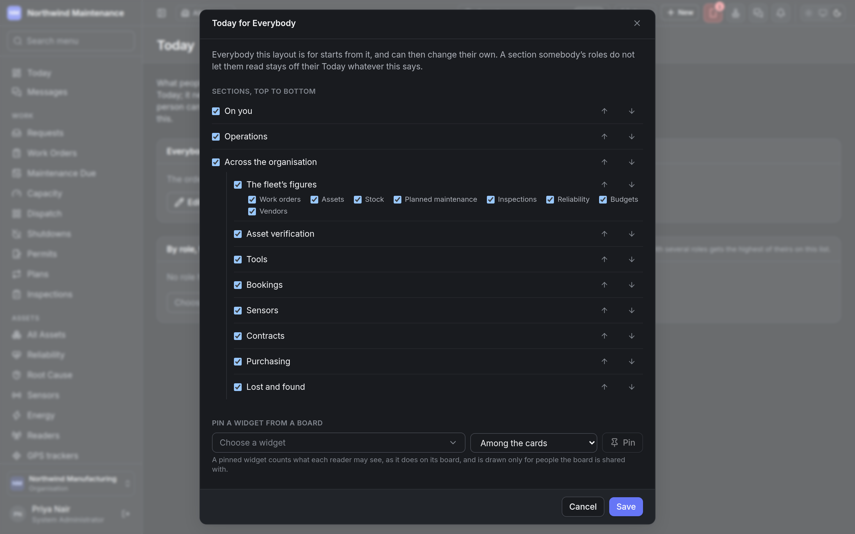The height and width of the screenshot is (534, 855).
Task: Disable the Budgets figure
Action: pyautogui.click(x=603, y=200)
